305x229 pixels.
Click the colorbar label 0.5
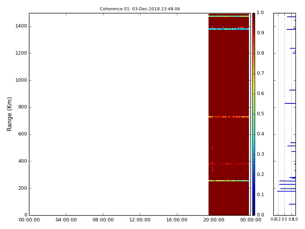pos(260,114)
